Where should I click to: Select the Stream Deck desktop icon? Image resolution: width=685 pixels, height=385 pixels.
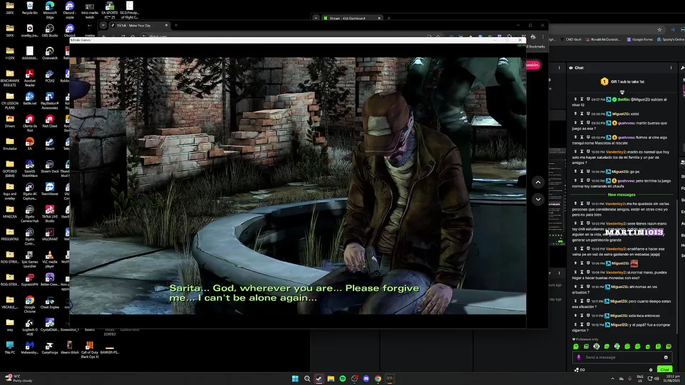pyautogui.click(x=50, y=166)
